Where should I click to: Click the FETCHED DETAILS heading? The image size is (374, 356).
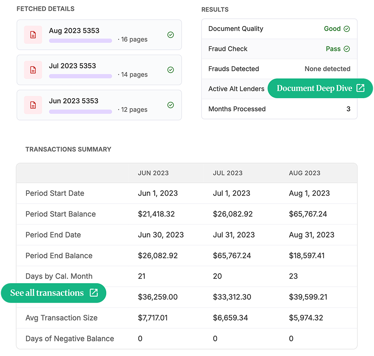click(x=46, y=9)
